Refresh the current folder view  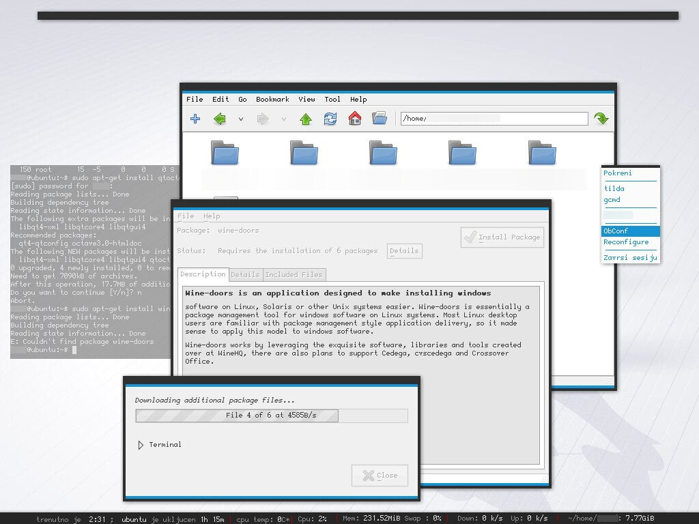[330, 118]
